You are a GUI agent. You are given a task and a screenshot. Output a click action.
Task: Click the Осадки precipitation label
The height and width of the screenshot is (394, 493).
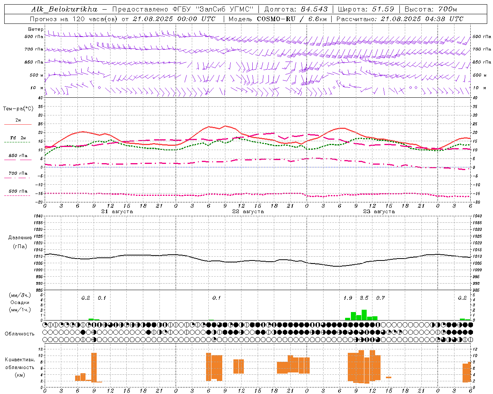[20, 302]
